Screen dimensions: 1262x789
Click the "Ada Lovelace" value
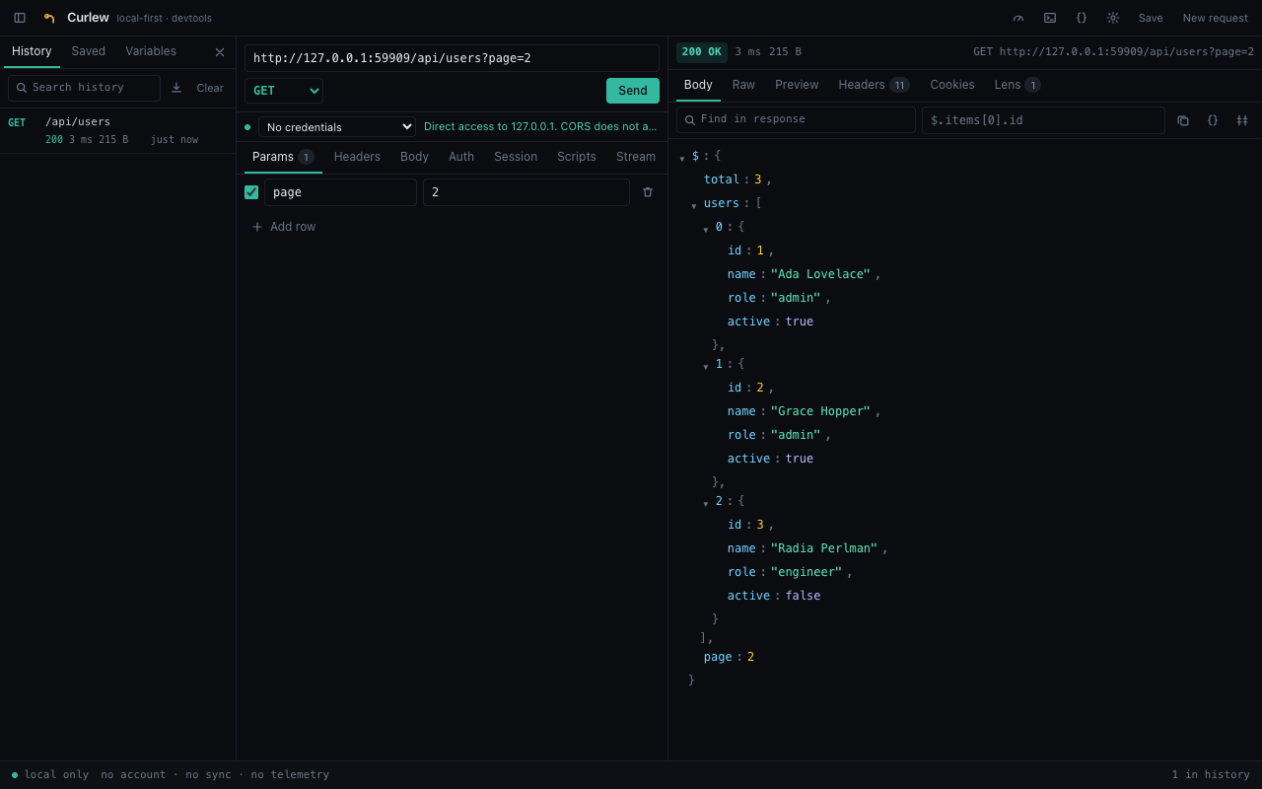point(821,274)
